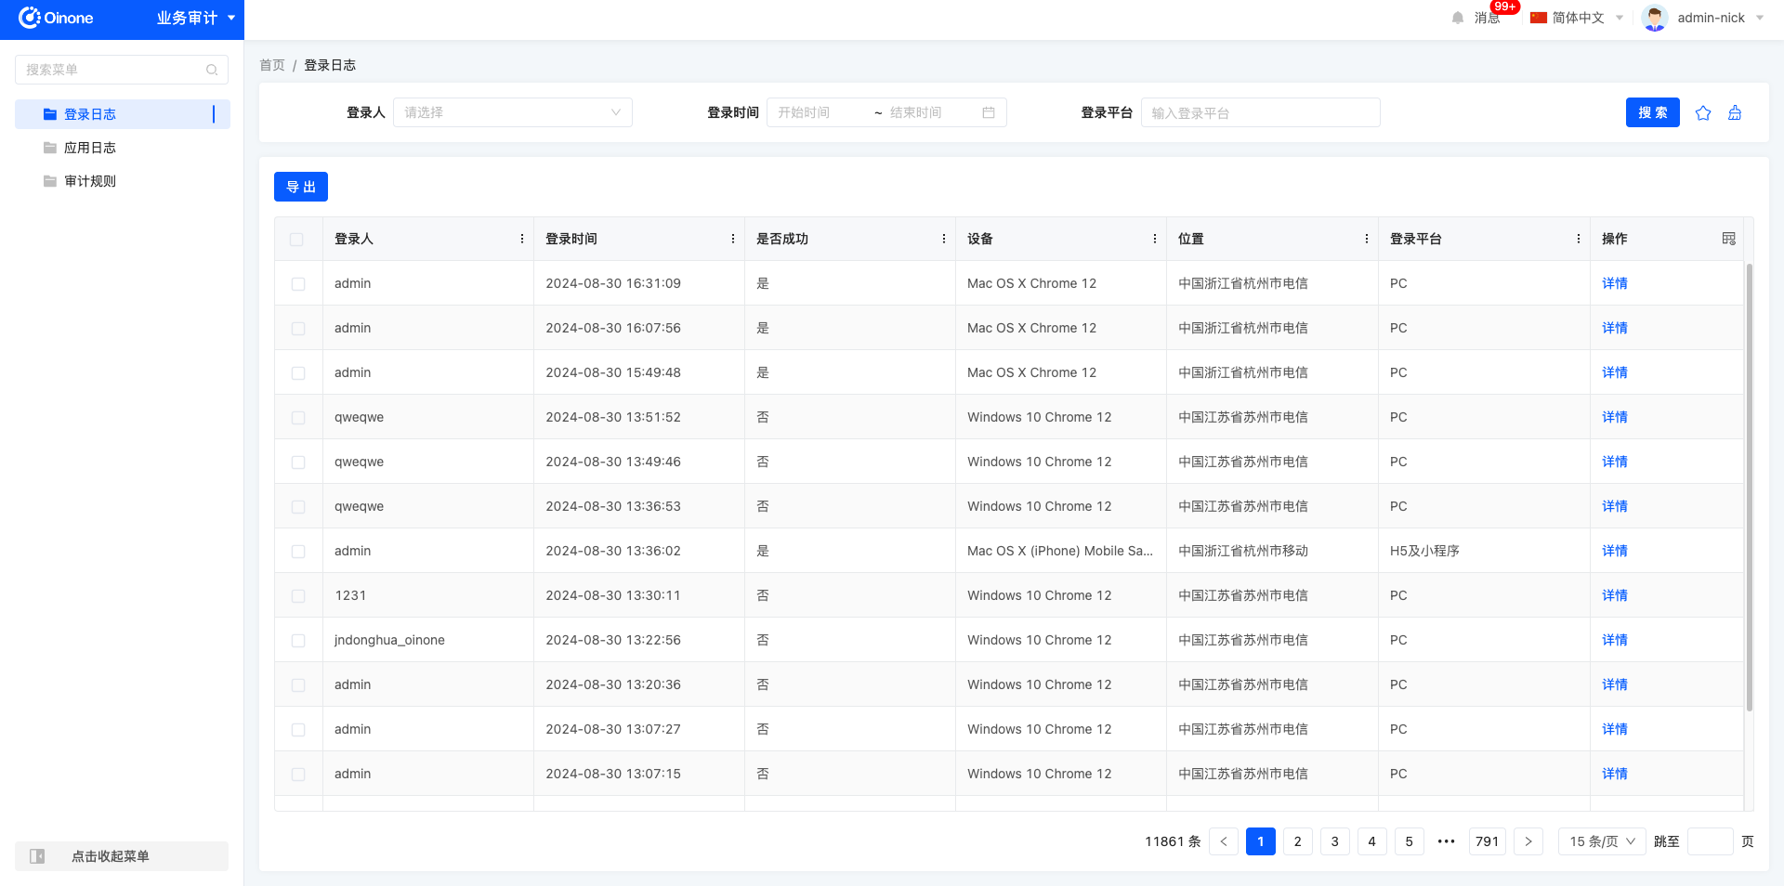Click the 导出 export button
Image resolution: width=1784 pixels, height=886 pixels.
tap(301, 187)
